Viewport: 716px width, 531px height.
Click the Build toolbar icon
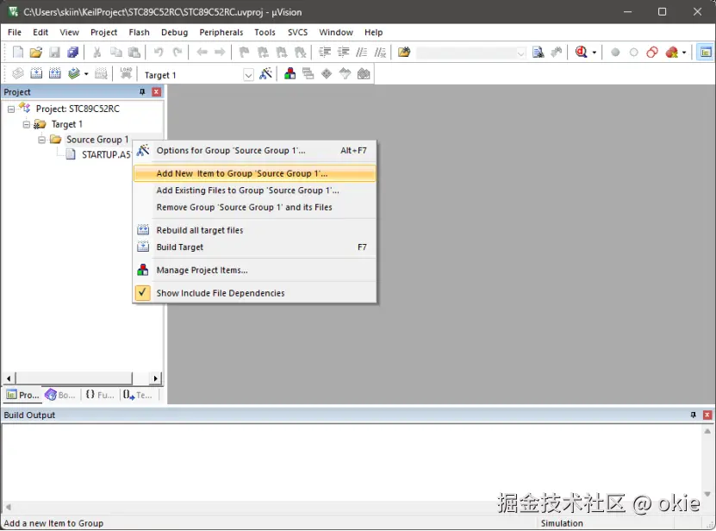pos(36,73)
